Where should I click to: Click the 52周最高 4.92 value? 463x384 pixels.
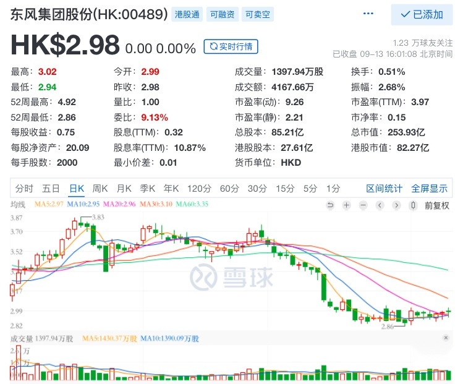(67, 102)
